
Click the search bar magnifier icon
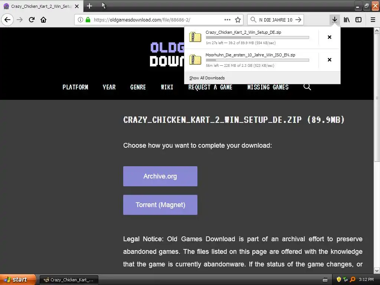[253, 20]
